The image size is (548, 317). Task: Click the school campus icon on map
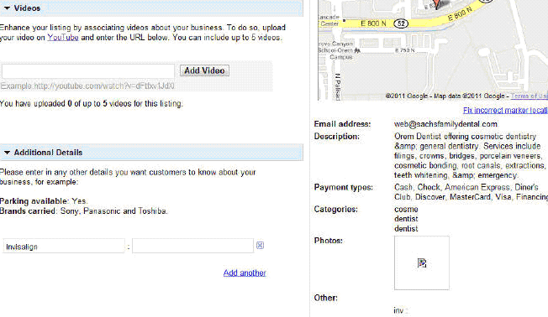tap(357, 50)
